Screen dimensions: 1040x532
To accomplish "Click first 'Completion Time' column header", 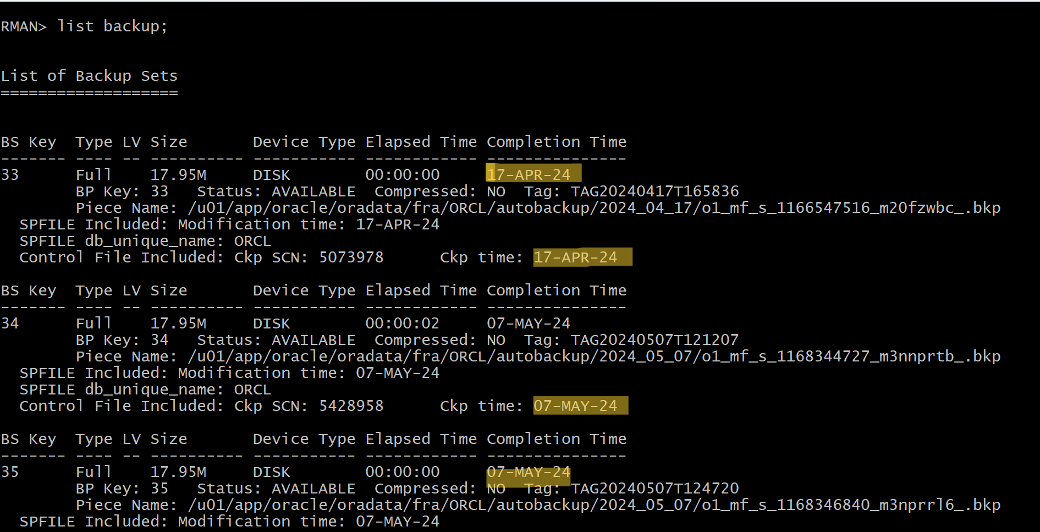I will (x=557, y=142).
